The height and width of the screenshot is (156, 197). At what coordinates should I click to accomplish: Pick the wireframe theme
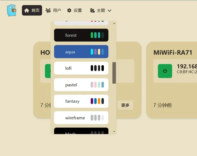coord(81,118)
